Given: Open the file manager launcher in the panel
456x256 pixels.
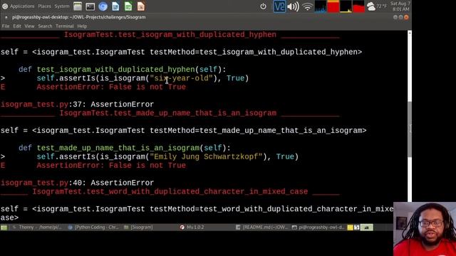Looking at the screenshot, I should tap(78, 6).
